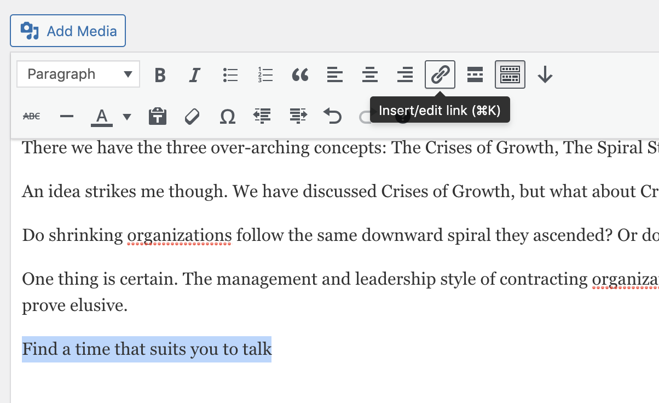Viewport: 659px width, 403px height.
Task: Align text center
Action: point(370,74)
